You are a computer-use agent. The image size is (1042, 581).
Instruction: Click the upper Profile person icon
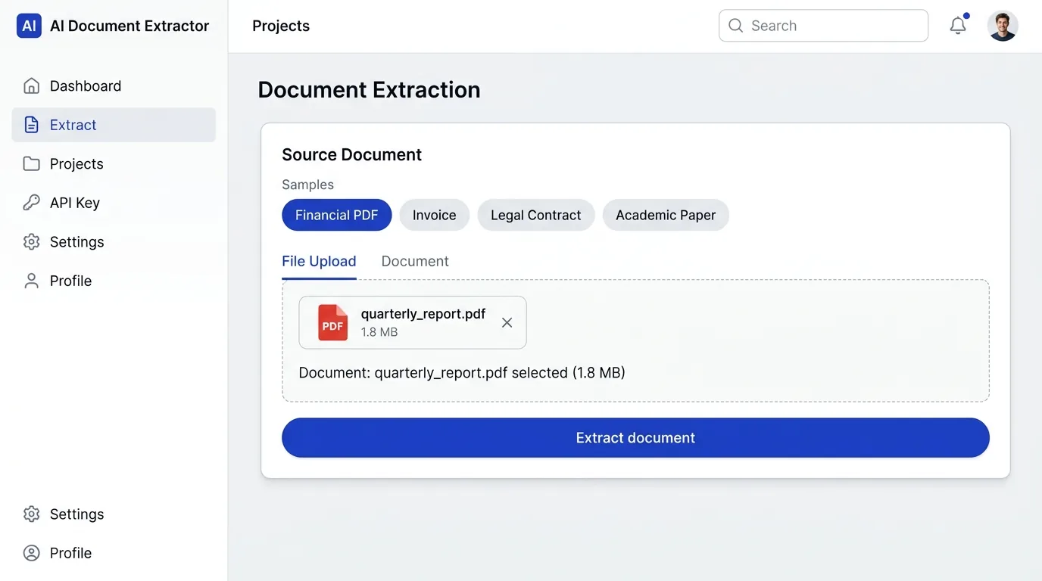pos(31,281)
